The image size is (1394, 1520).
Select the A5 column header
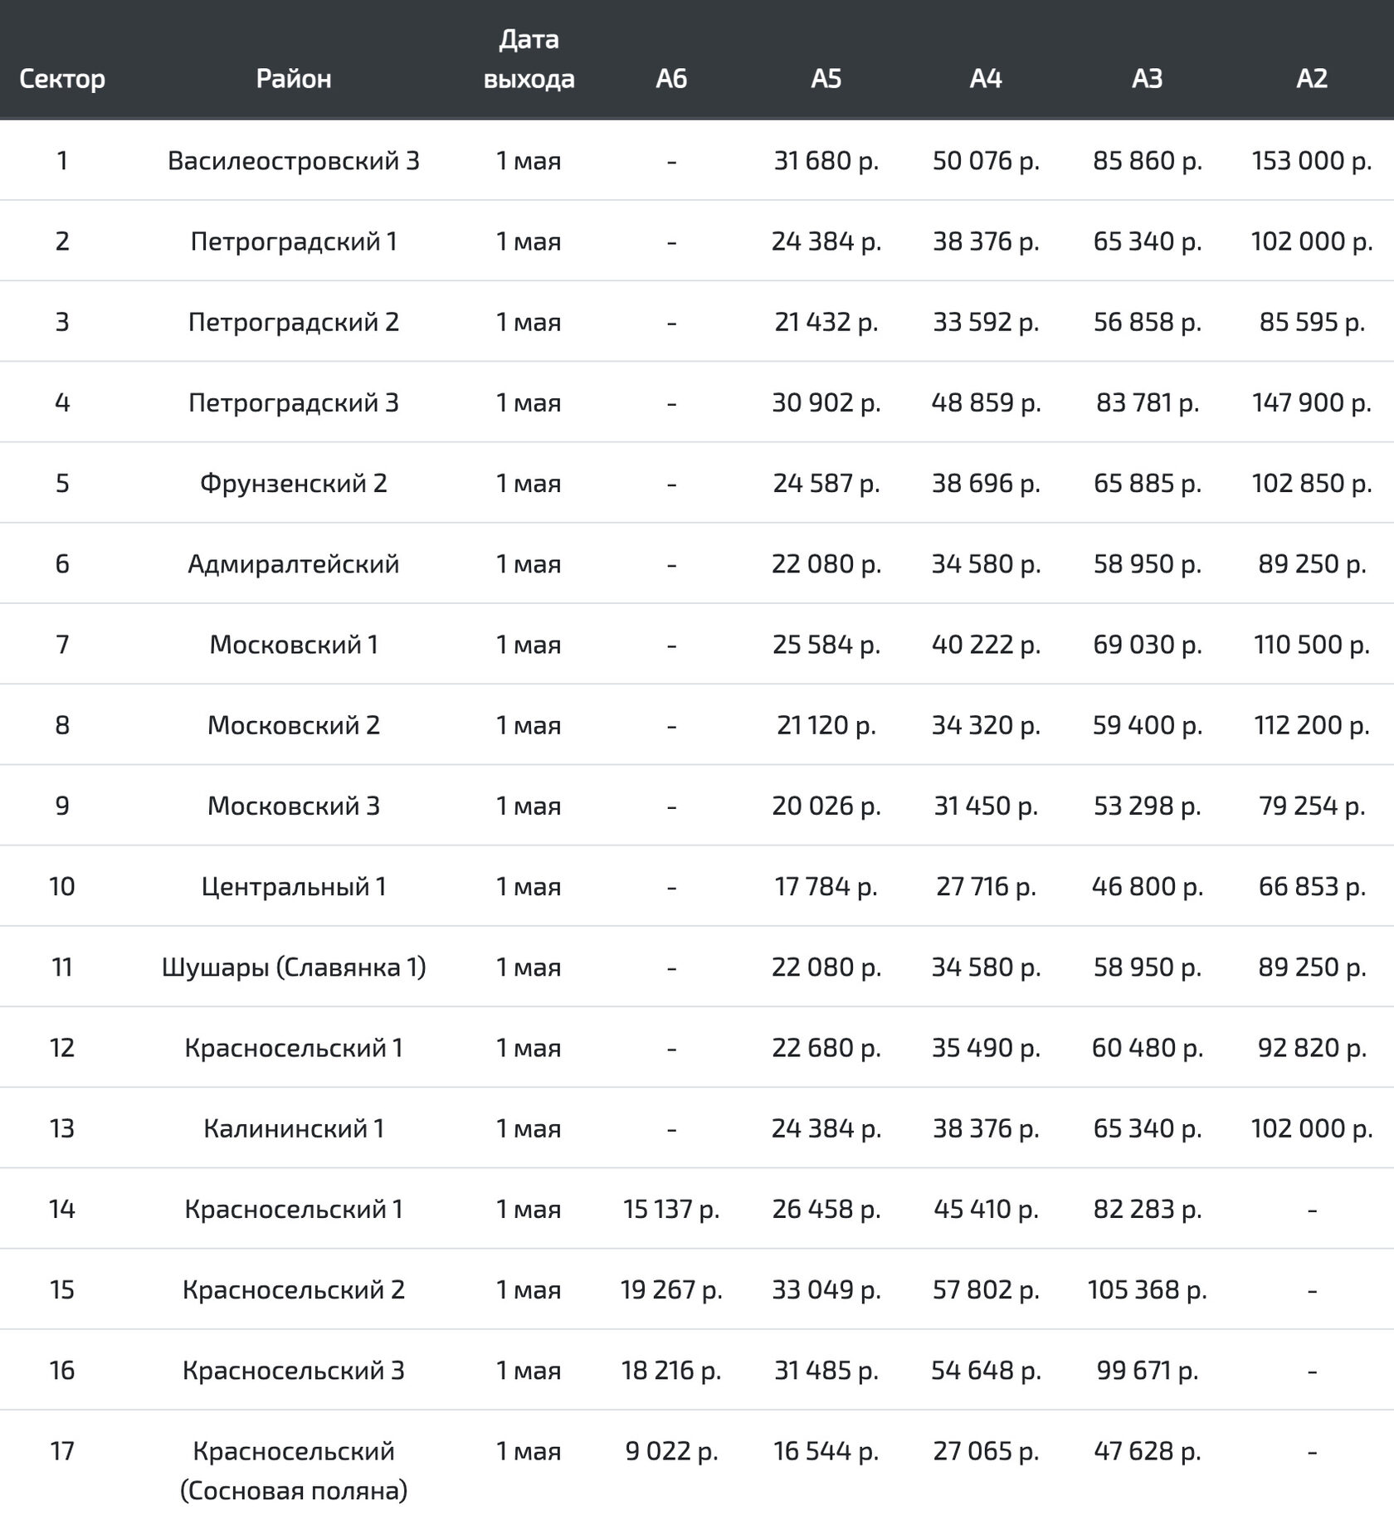pos(826,79)
